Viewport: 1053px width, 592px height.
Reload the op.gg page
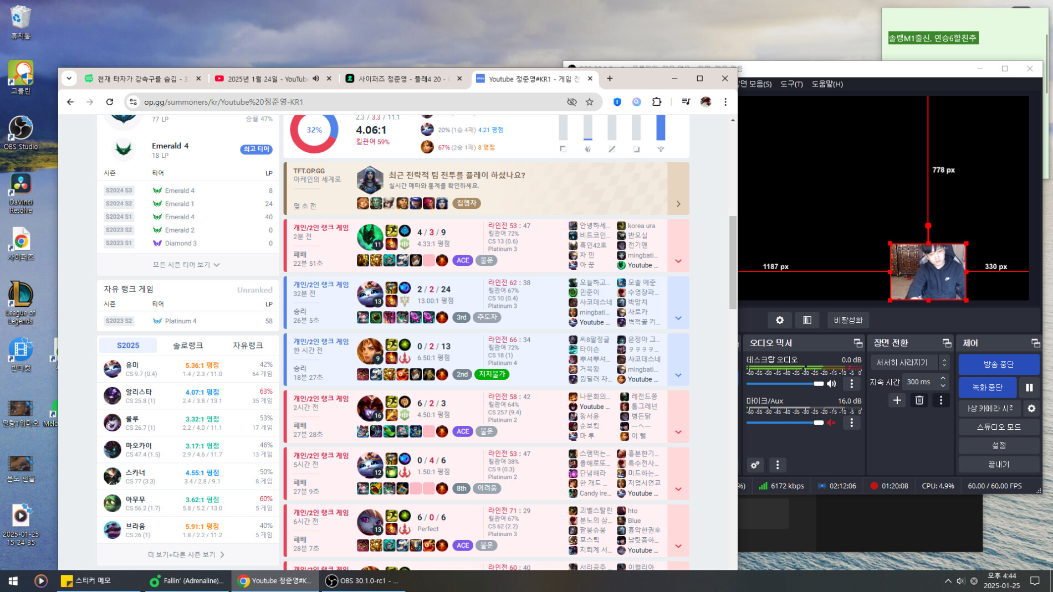click(110, 102)
